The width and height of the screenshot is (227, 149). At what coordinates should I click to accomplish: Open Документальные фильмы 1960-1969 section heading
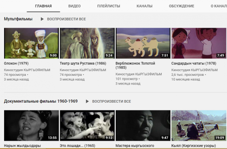pyautogui.click(x=41, y=101)
